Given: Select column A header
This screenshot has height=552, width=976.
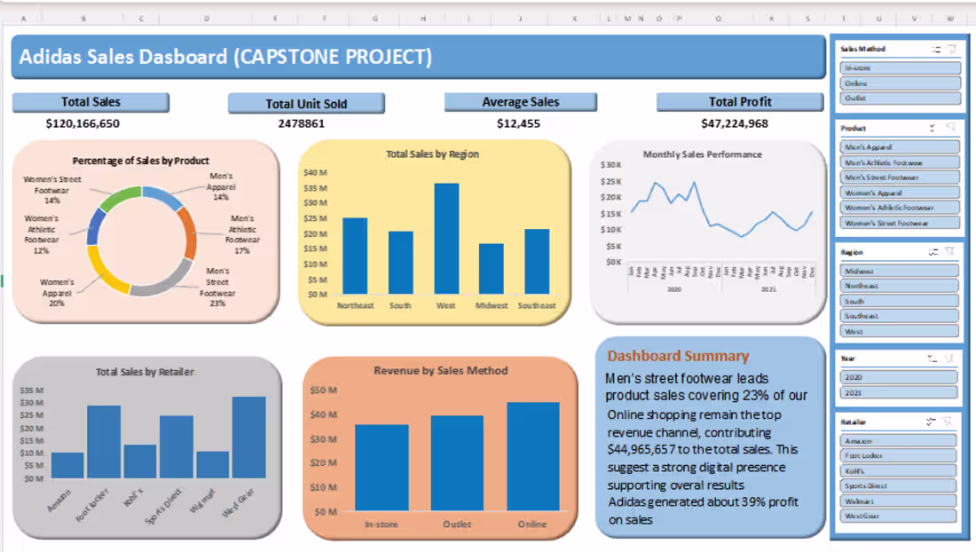Looking at the screenshot, I should [24, 19].
